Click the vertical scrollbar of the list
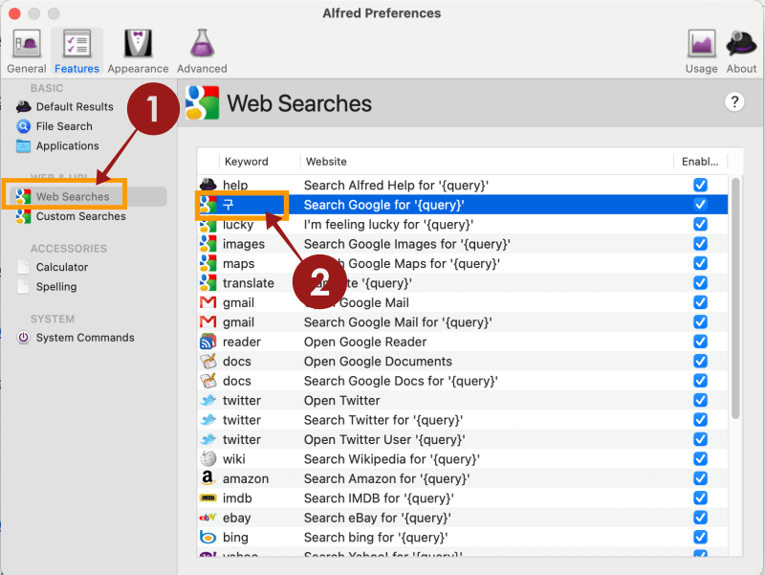 point(735,298)
